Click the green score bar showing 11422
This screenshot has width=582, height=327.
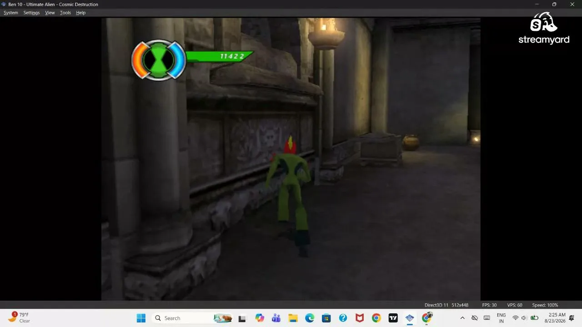[220, 56]
